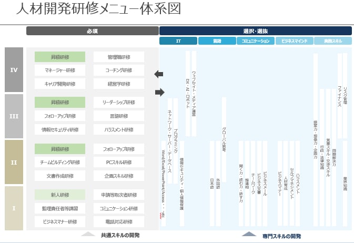This screenshot has width=354, height=243.
Task: Click the vertical 営業スキル・交渉スキル bar
Action: pyautogui.click(x=328, y=157)
